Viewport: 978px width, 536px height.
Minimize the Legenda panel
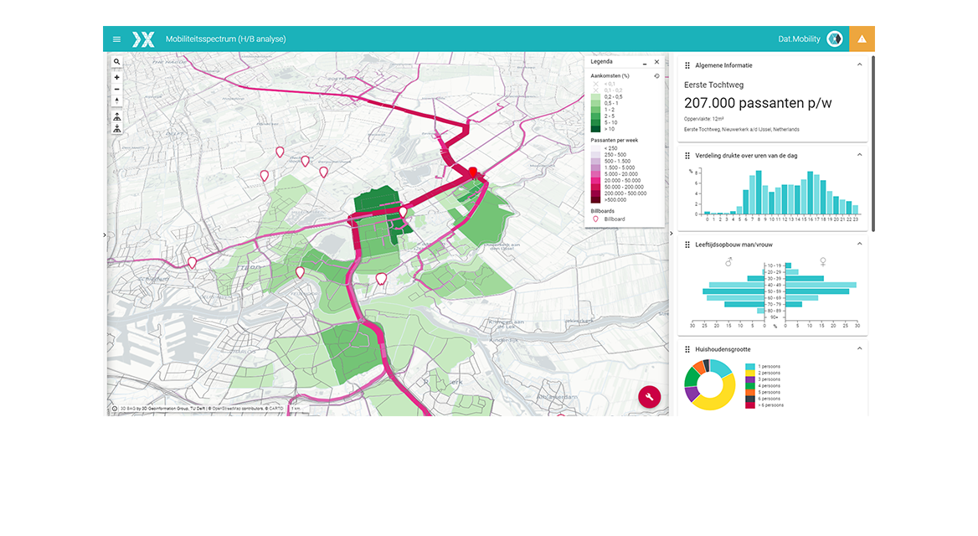point(643,62)
